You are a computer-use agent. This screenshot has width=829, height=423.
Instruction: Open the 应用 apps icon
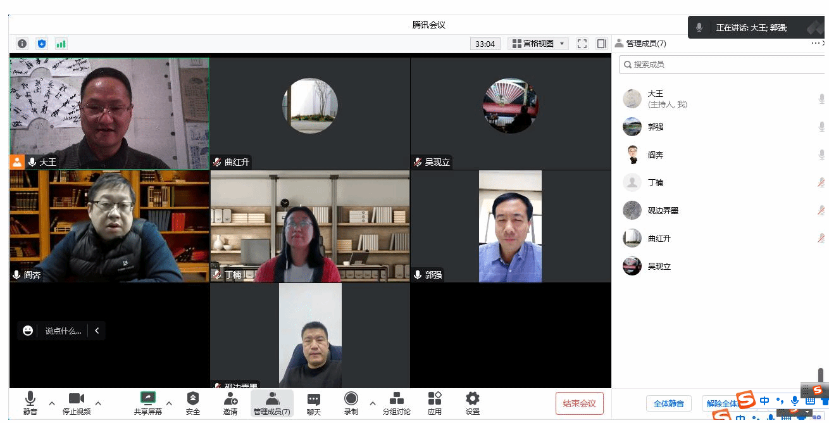tap(435, 402)
